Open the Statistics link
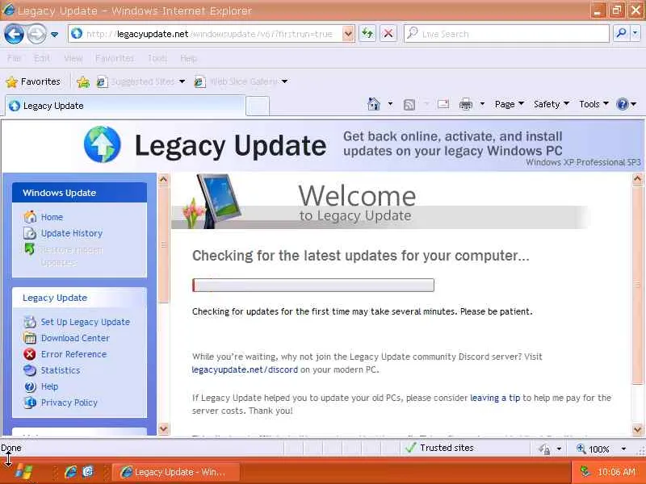The image size is (646, 484). (61, 370)
